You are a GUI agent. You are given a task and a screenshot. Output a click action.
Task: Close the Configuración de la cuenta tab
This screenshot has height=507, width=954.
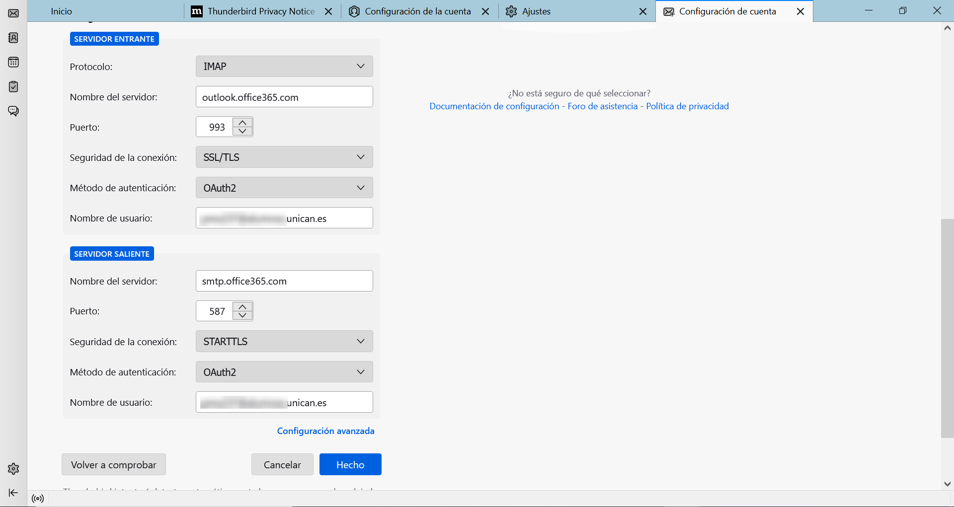(x=485, y=11)
